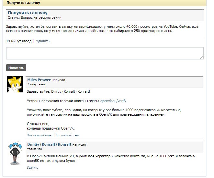Viewport: 214px width, 178px height.
Task: Open Miles Prower's profile name link
Action: [x=39, y=80]
